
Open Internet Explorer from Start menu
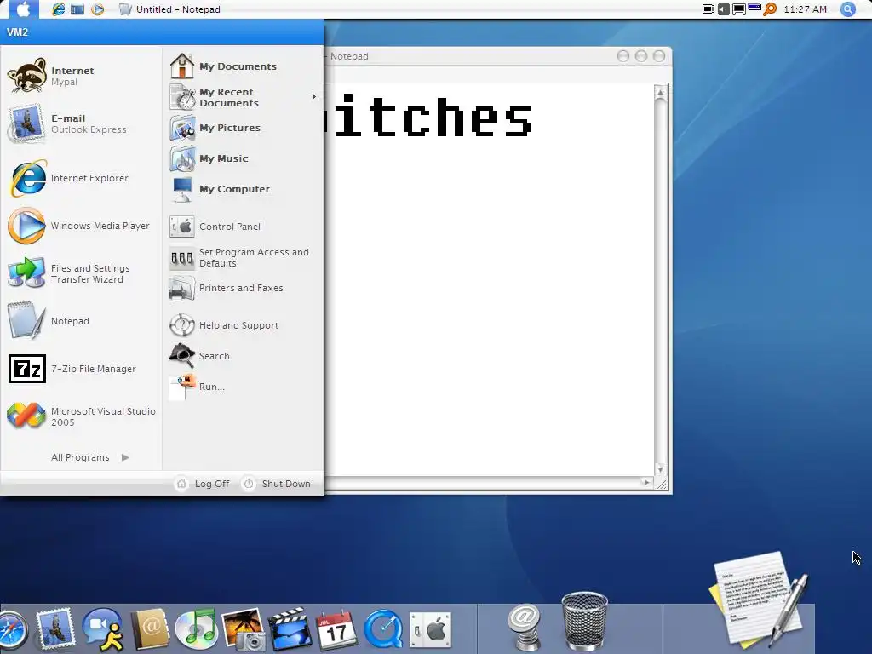(81, 178)
